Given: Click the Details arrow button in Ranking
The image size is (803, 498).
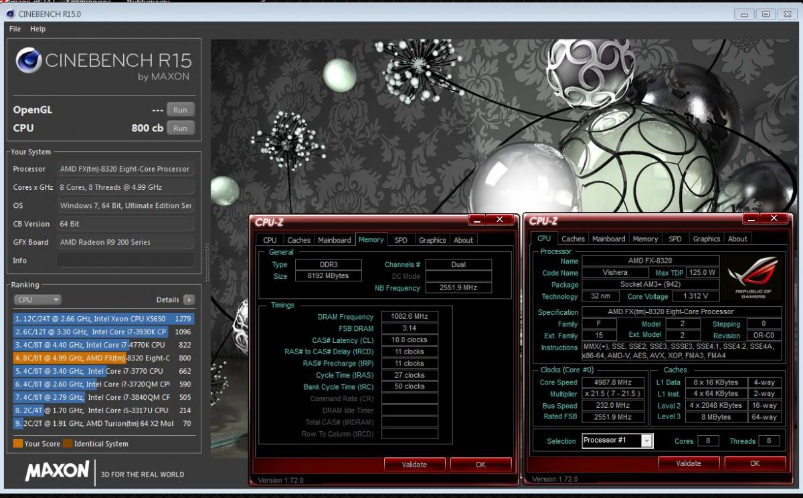Looking at the screenshot, I should point(189,299).
